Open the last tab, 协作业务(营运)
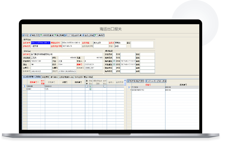The height and width of the screenshot is (143, 225). click(84, 77)
